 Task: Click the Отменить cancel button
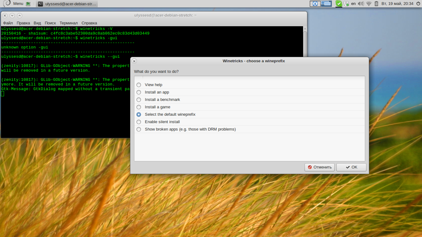tap(319, 167)
